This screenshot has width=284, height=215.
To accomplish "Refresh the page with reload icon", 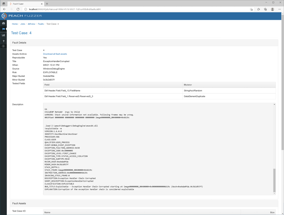I will [x=18, y=9].
